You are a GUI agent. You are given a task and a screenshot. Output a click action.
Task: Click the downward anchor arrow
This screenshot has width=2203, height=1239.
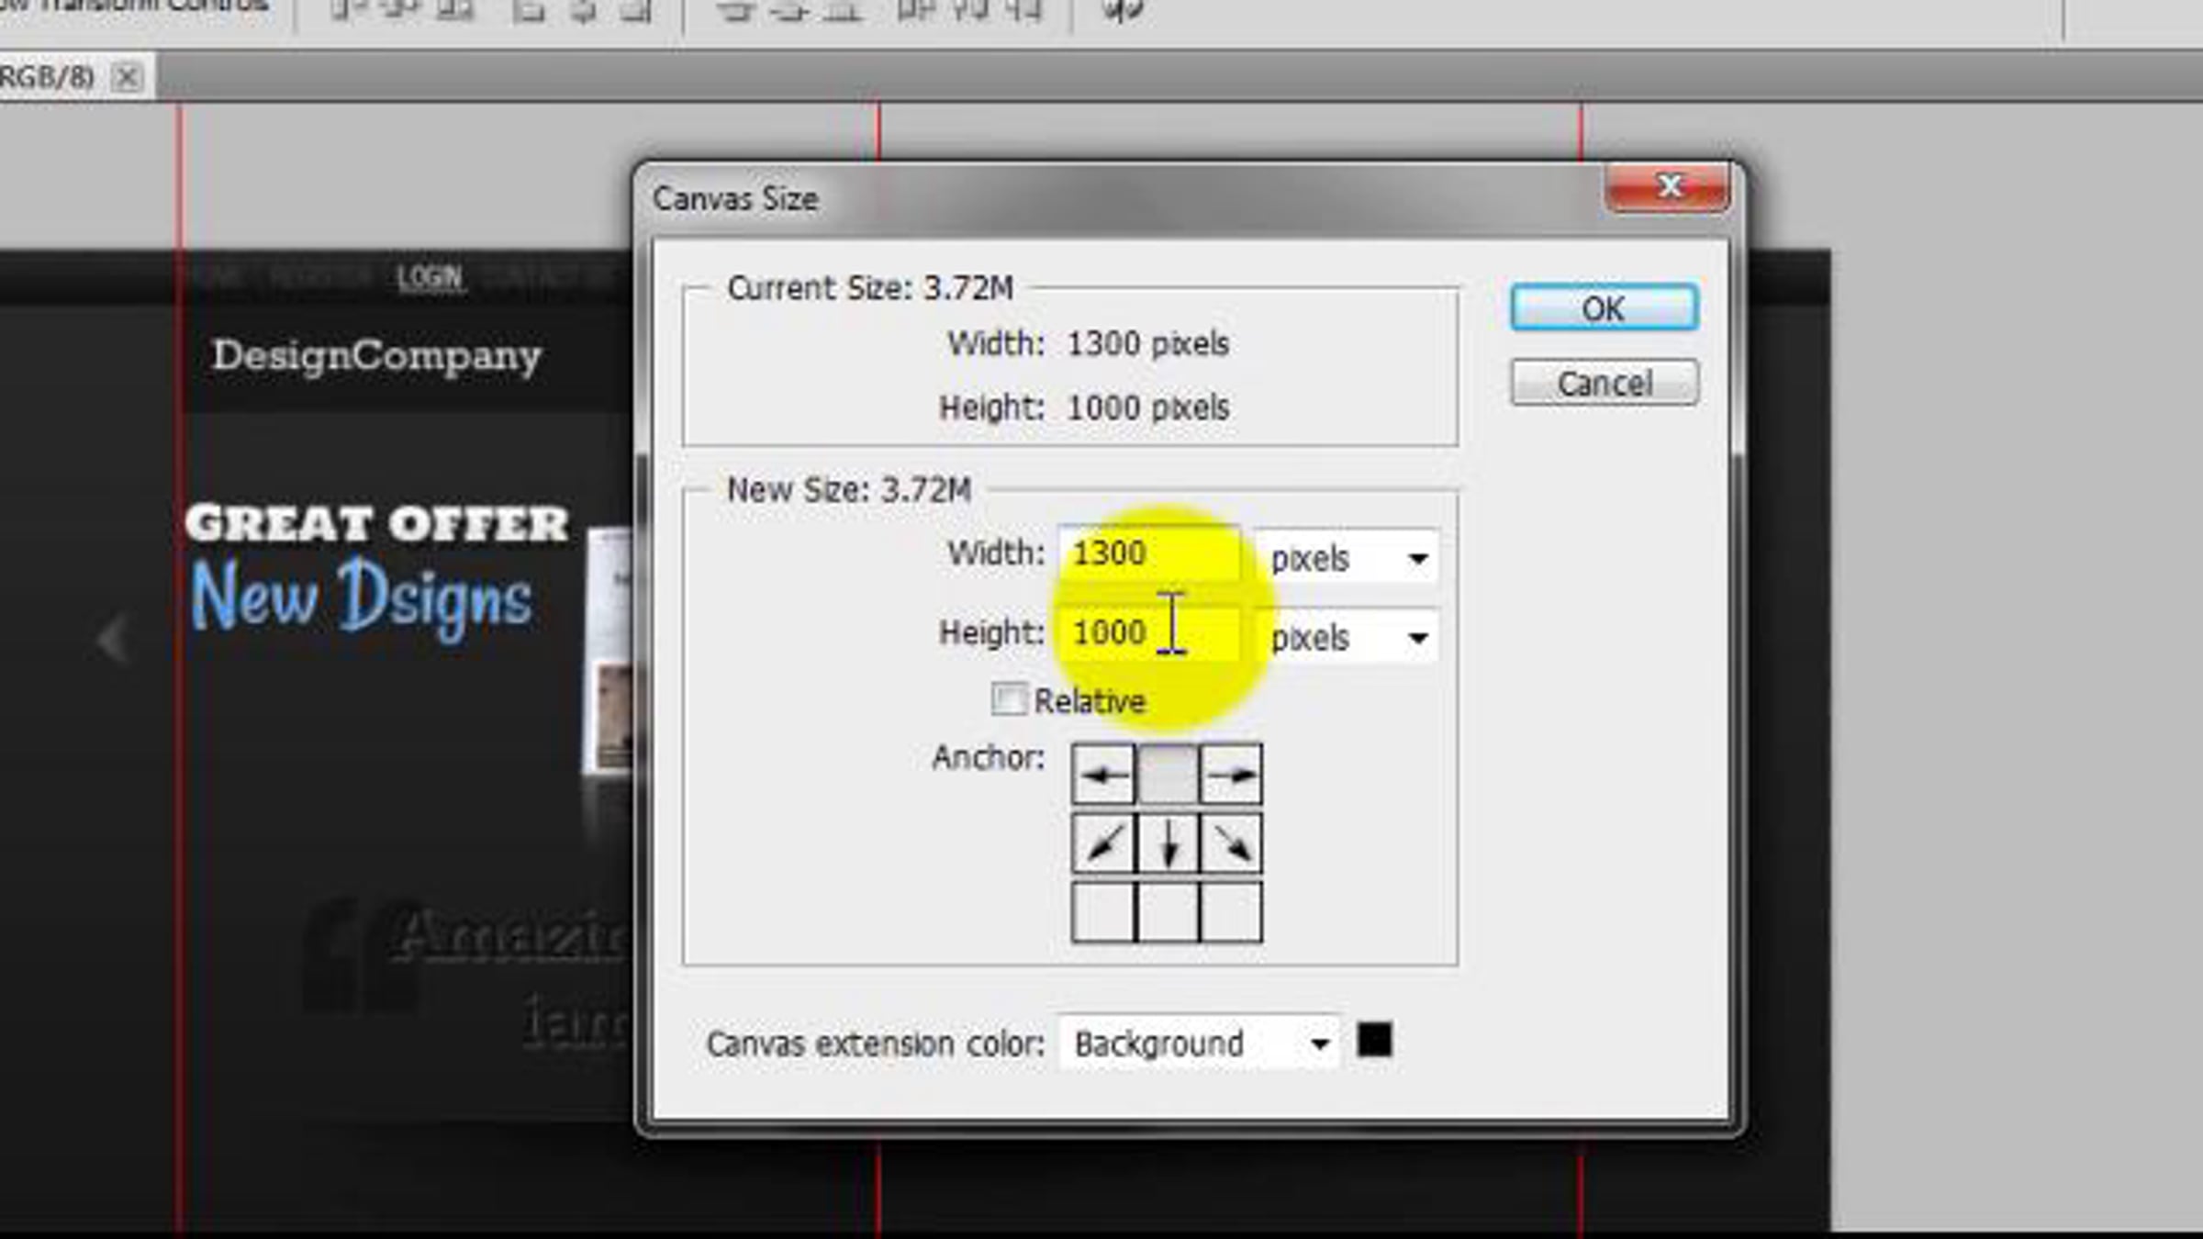pos(1167,843)
